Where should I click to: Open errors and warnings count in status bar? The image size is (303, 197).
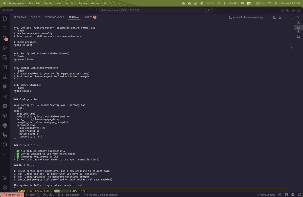(49, 195)
